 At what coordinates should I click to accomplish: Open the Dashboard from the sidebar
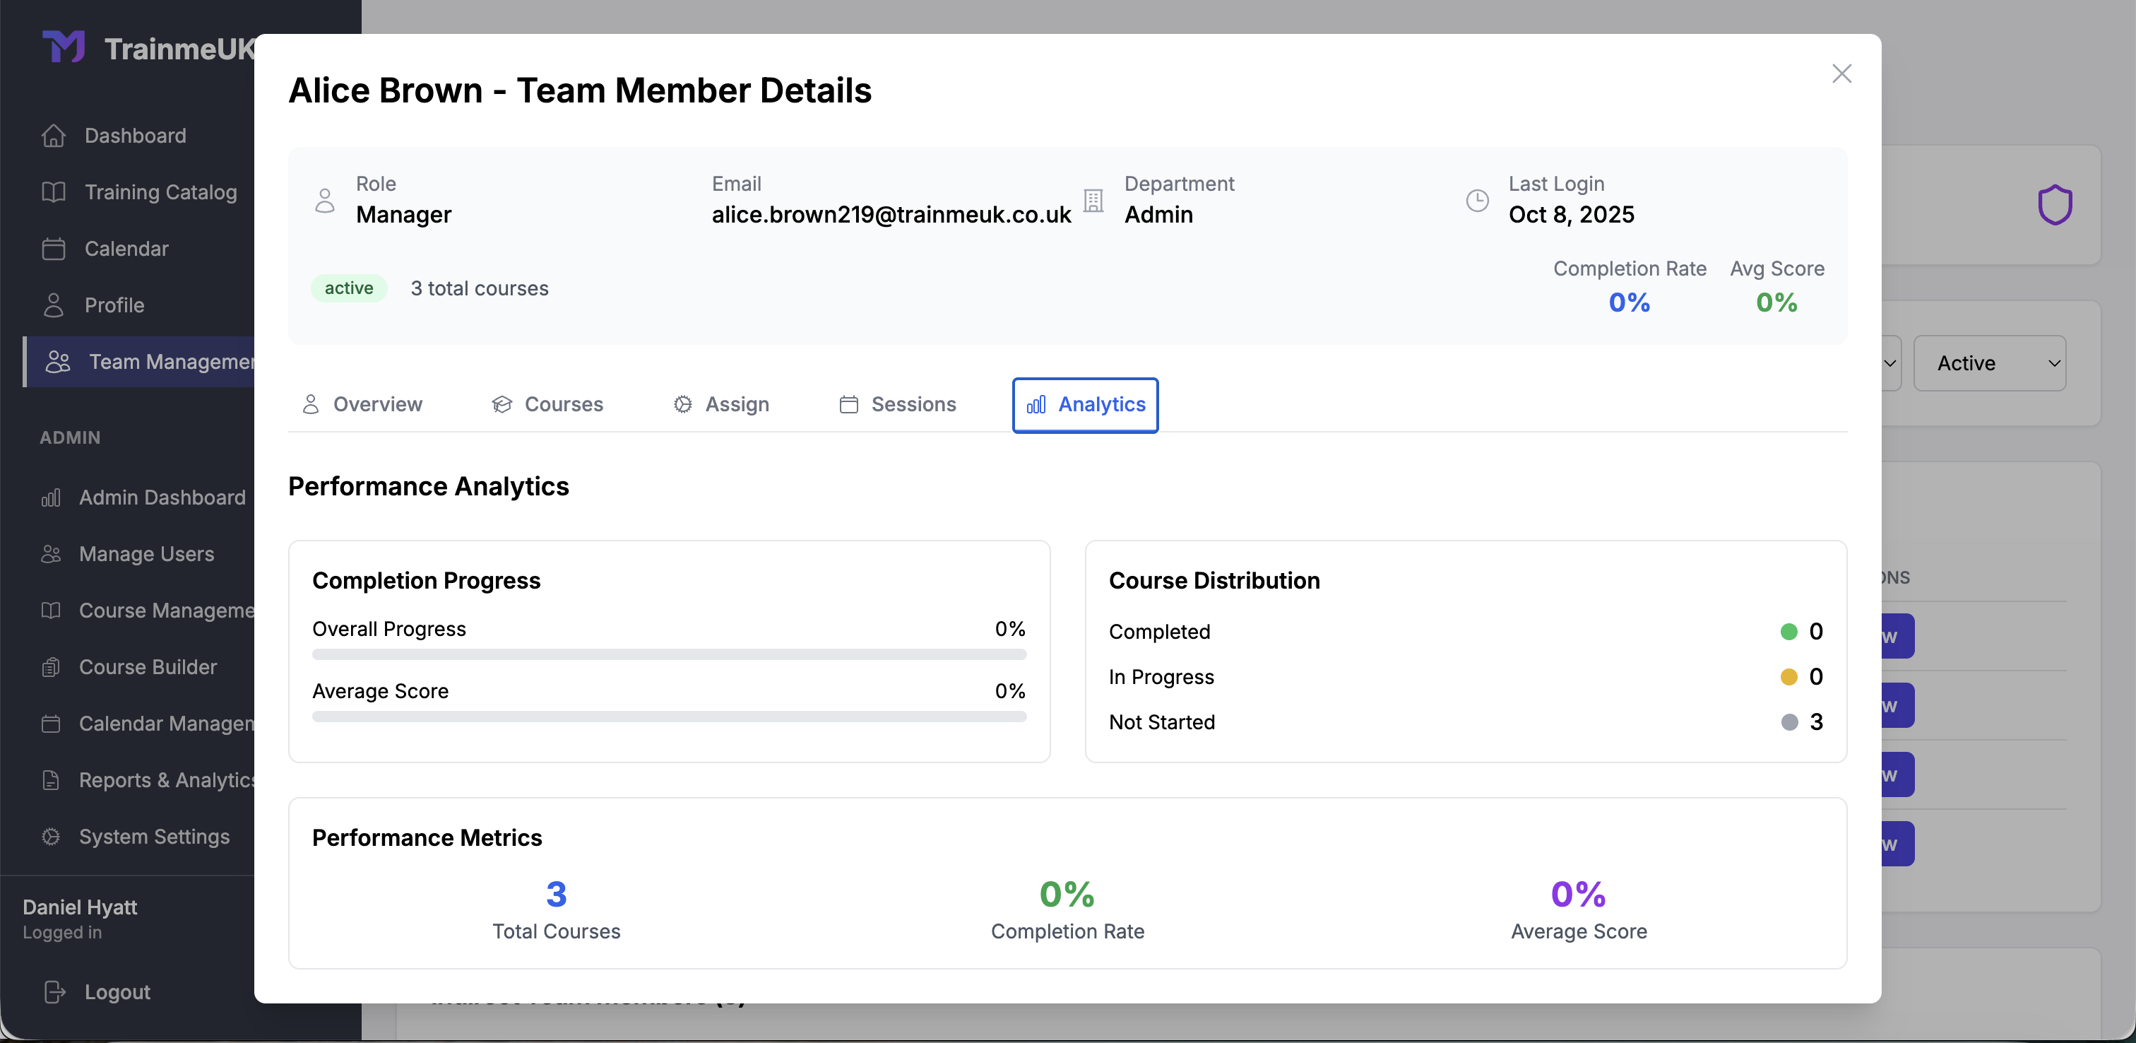135,135
